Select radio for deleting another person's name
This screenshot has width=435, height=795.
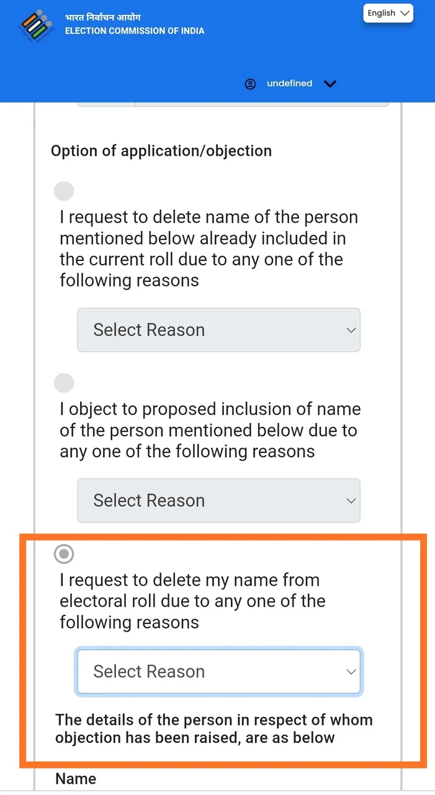[x=64, y=191]
